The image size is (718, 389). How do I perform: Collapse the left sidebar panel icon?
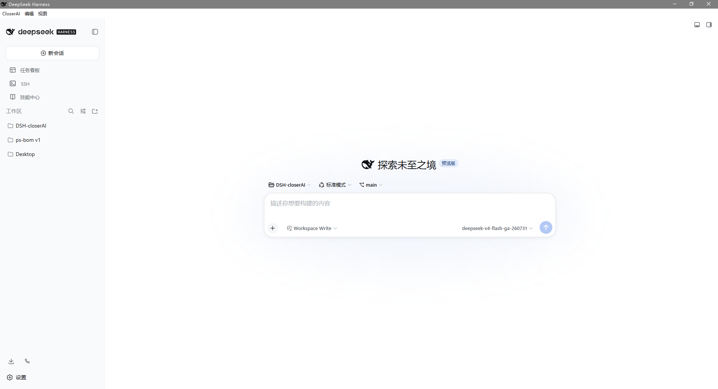point(95,32)
